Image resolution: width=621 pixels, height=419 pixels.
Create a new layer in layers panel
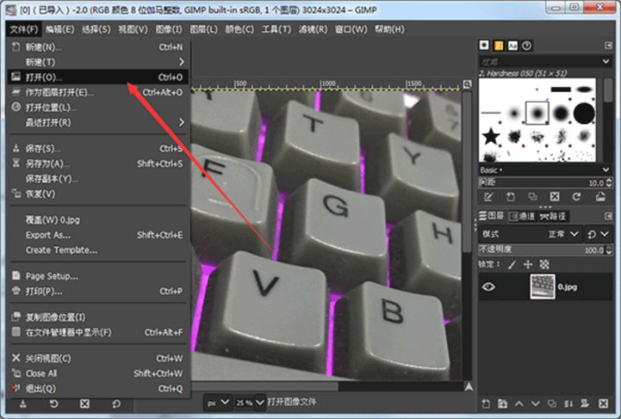pos(486,403)
